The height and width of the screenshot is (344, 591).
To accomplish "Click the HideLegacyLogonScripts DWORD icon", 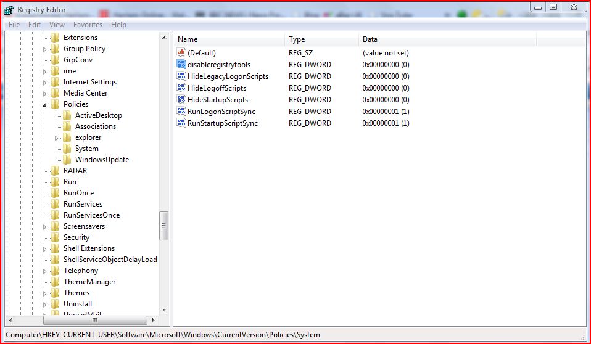I will [181, 76].
